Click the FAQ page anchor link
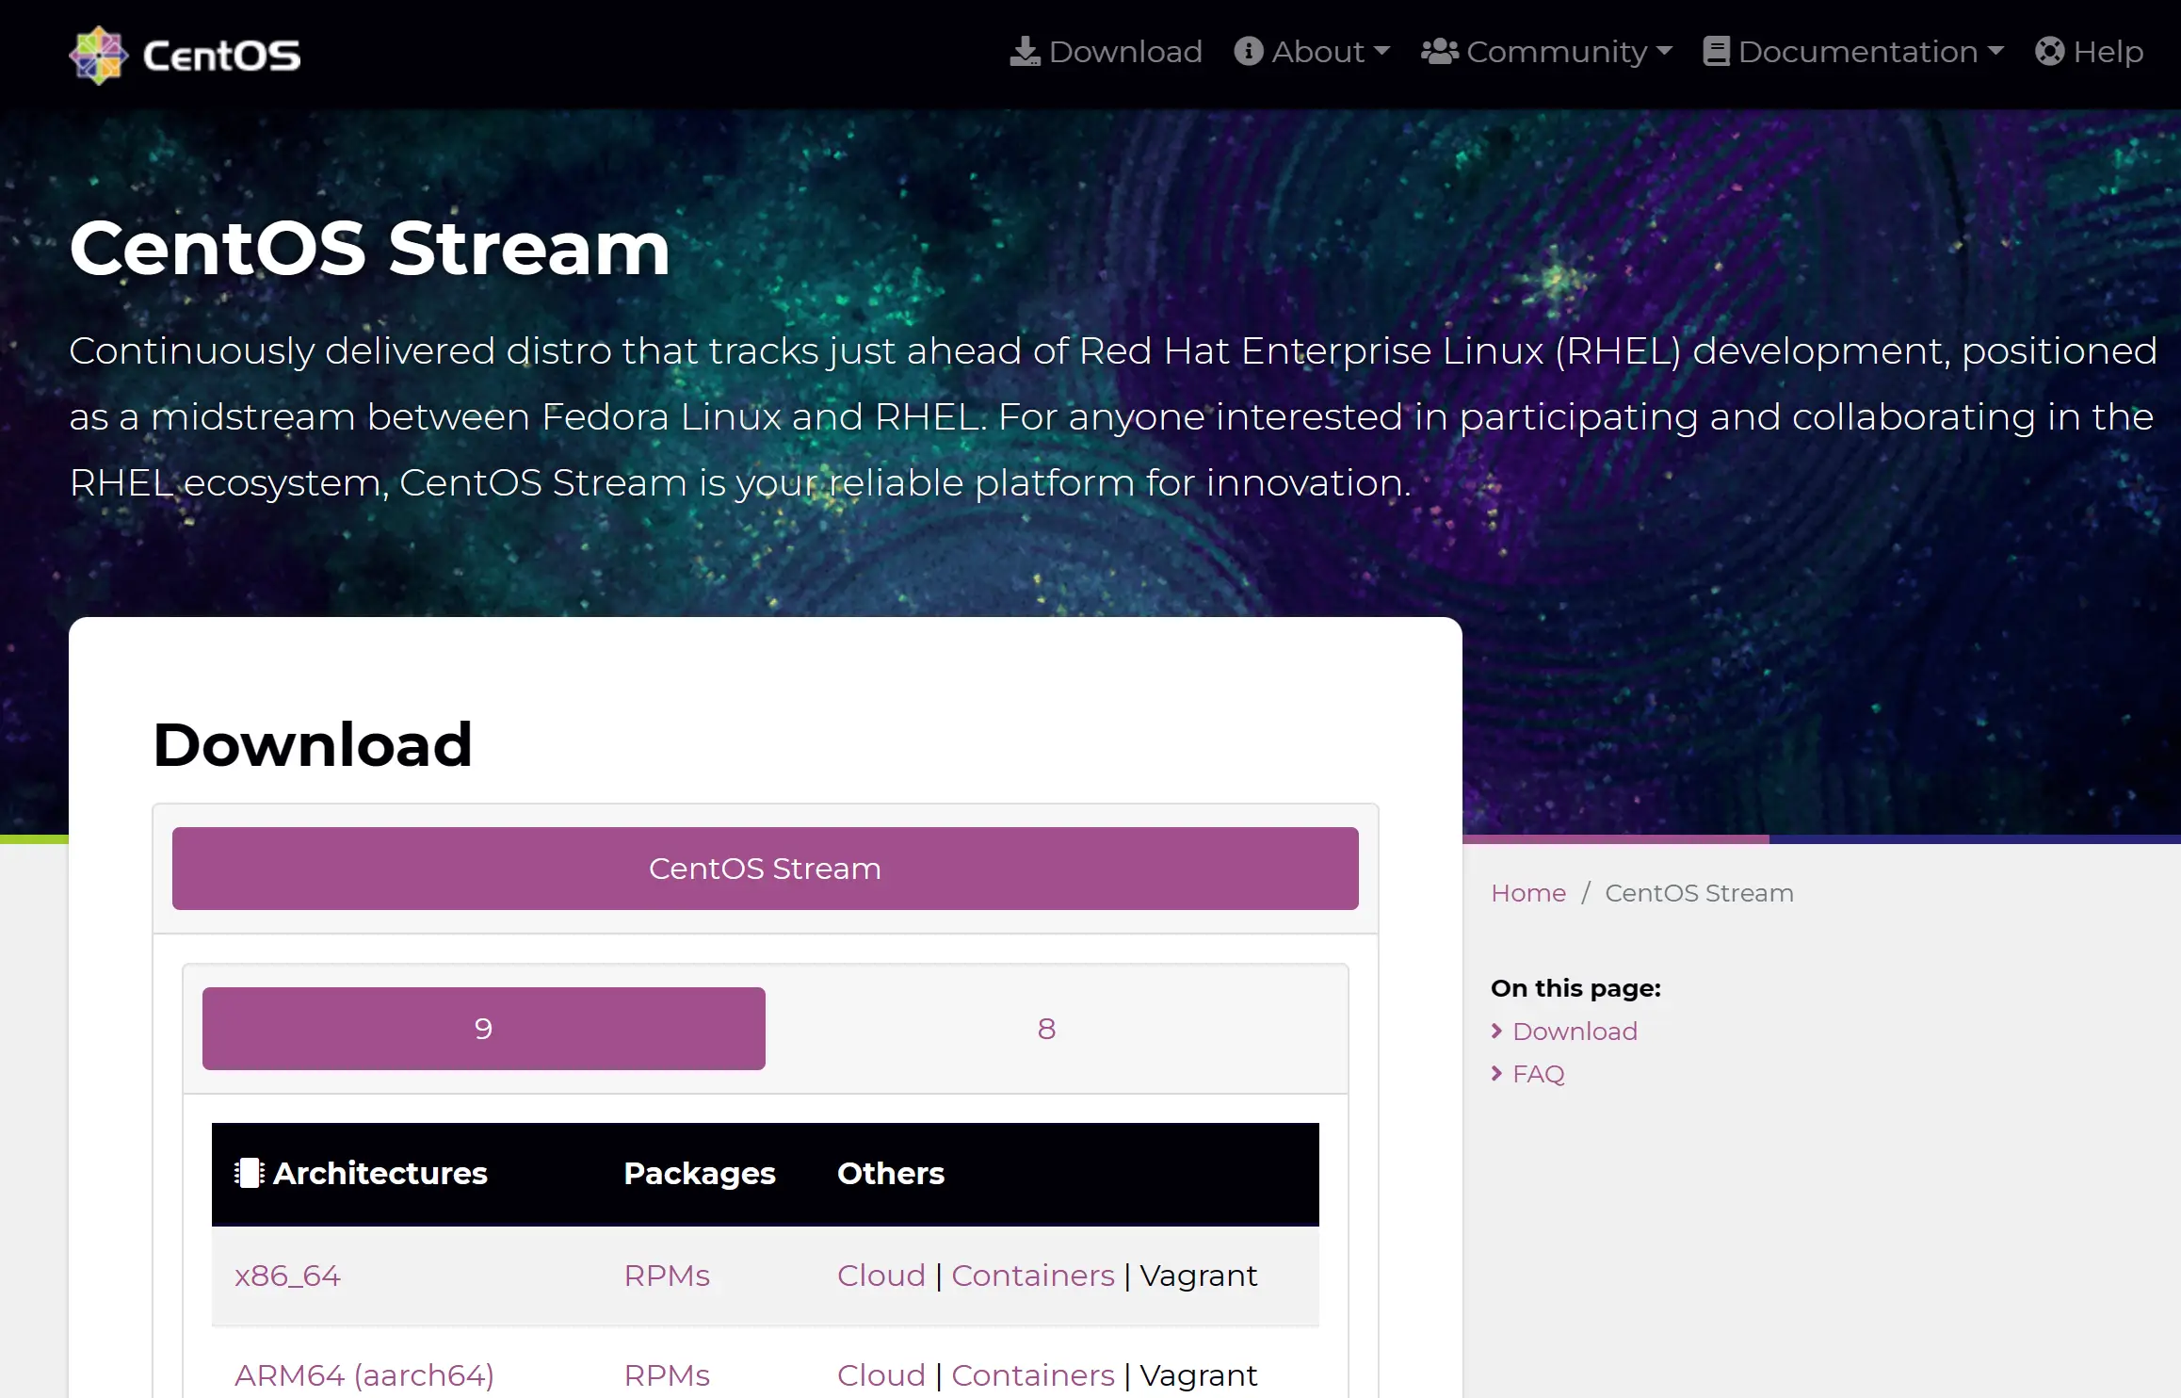Screen dimensions: 2181x1398 click(x=1537, y=1074)
